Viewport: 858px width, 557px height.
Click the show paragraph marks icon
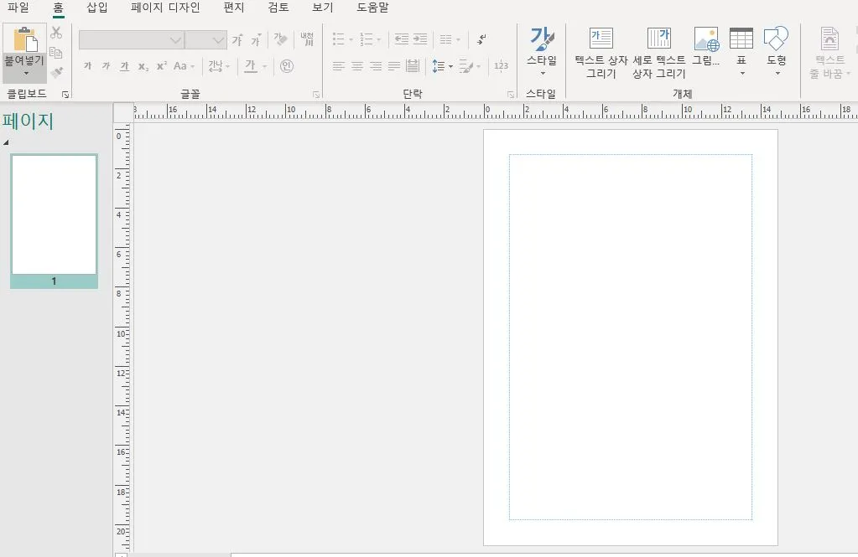pos(481,39)
